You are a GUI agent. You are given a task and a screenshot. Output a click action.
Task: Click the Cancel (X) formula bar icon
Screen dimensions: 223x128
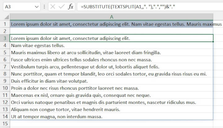point(53,6)
